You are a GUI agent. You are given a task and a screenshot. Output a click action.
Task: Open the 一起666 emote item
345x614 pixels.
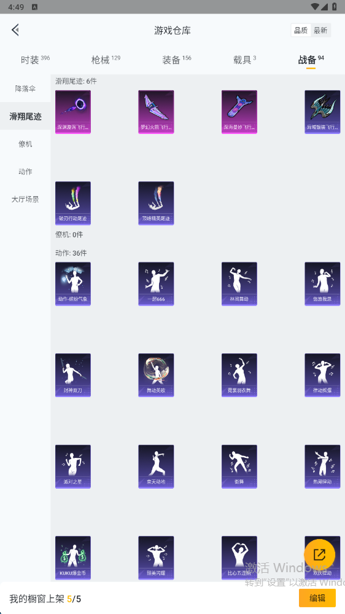coord(156,284)
